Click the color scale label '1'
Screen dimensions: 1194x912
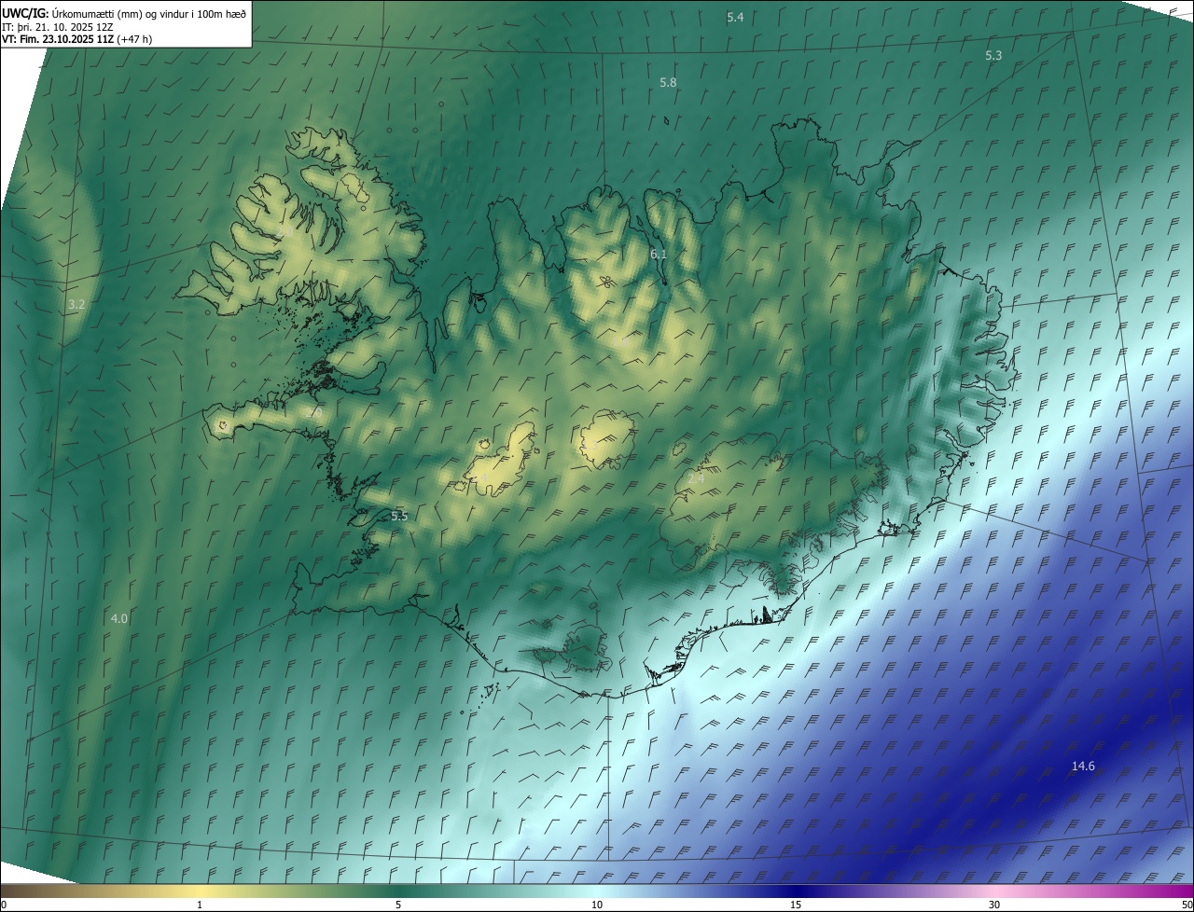tap(200, 905)
